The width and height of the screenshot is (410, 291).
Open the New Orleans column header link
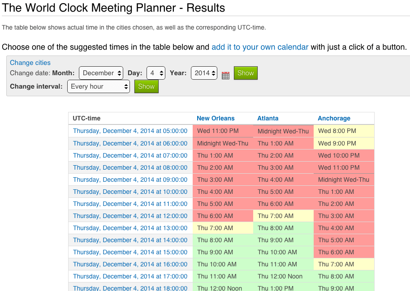[x=216, y=118]
